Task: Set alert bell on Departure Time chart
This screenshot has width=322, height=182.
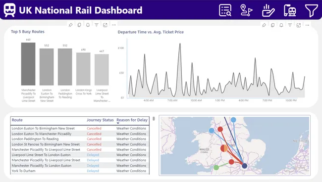Action: [x=281, y=25]
